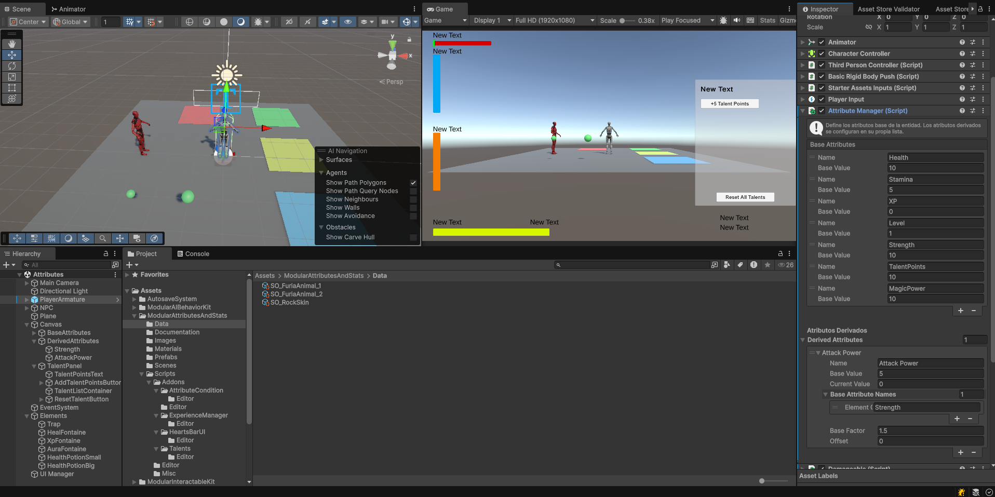Disable the Character Controller component
Viewport: 995px width, 497px height.
(822, 53)
